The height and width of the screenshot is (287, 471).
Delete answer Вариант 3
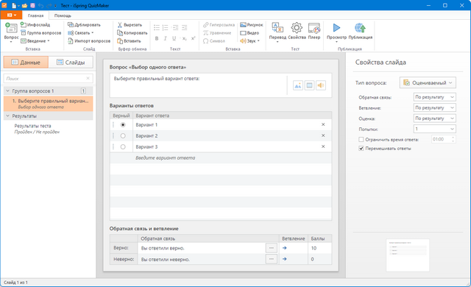[323, 146]
